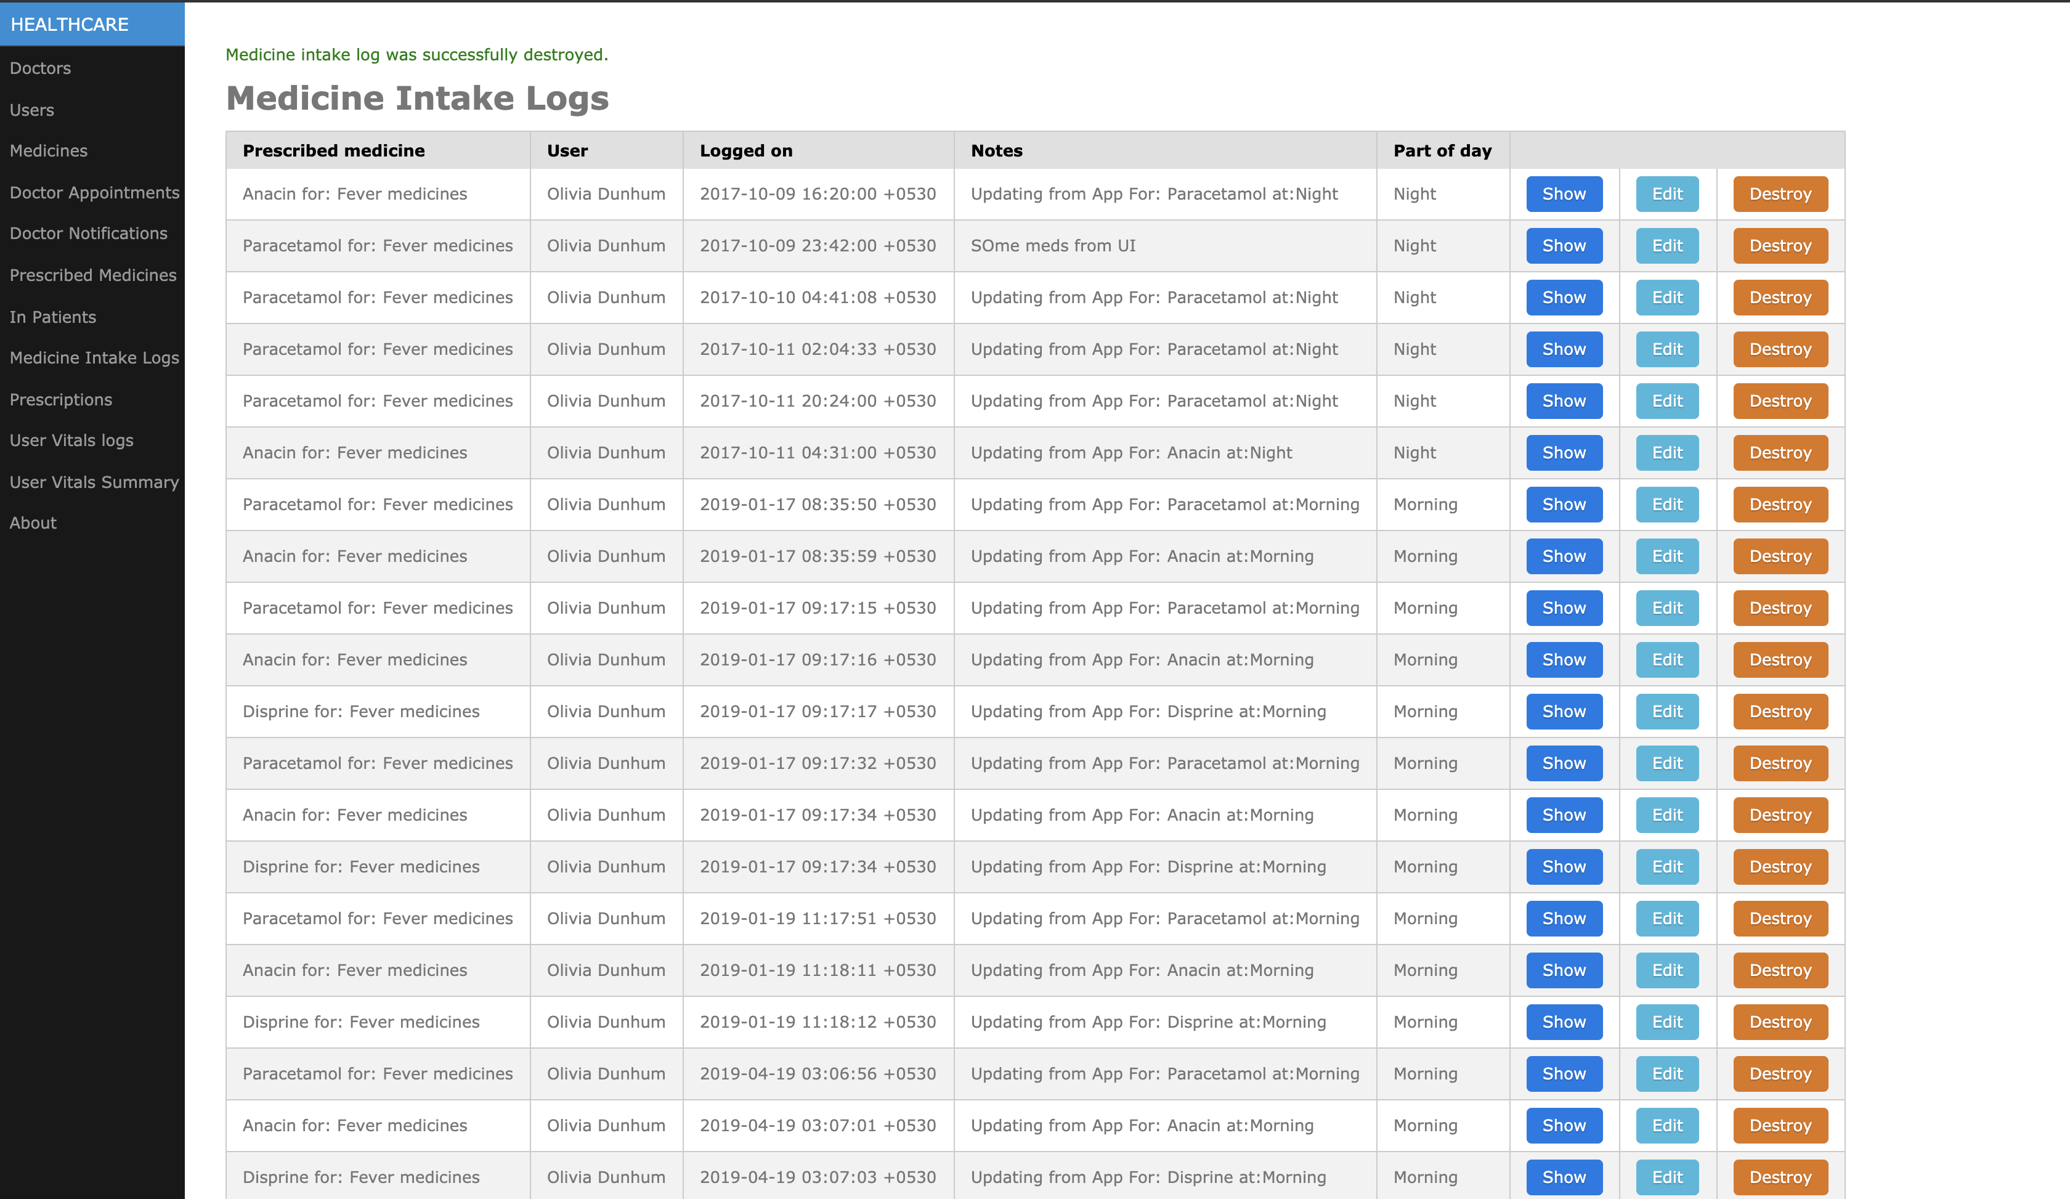Open the HEALTHCARE home link
The height and width of the screenshot is (1199, 2070).
pos(70,25)
